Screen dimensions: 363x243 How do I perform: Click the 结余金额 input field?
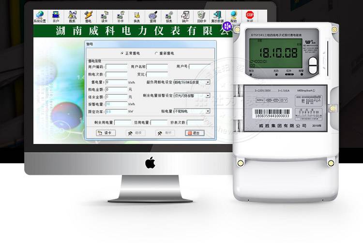[x=117, y=97]
